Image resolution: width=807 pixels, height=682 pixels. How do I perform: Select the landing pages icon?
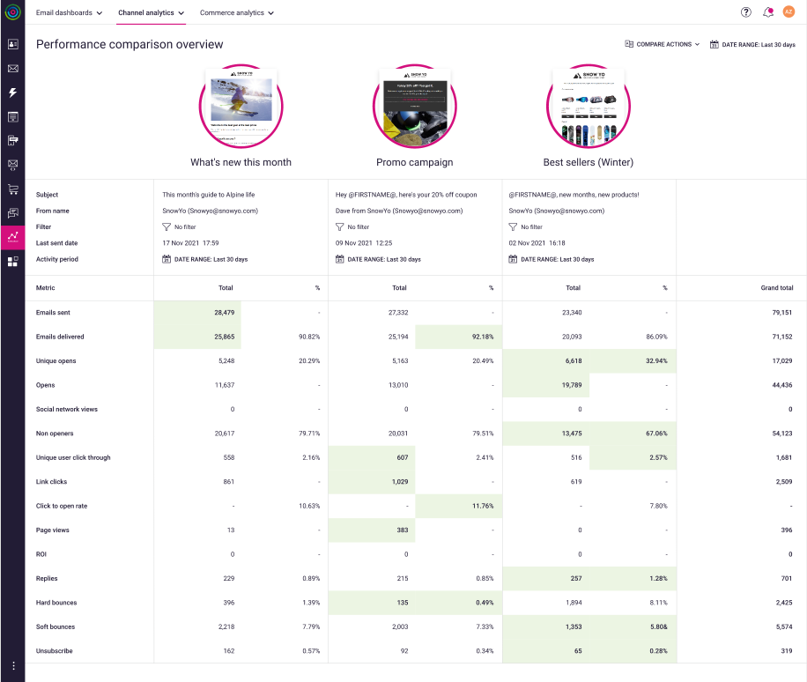(11, 140)
